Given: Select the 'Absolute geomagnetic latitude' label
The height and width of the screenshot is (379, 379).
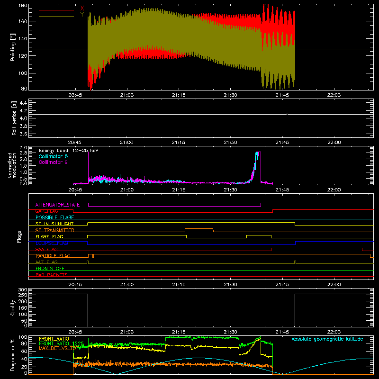Looking at the screenshot, I should (327, 339).
